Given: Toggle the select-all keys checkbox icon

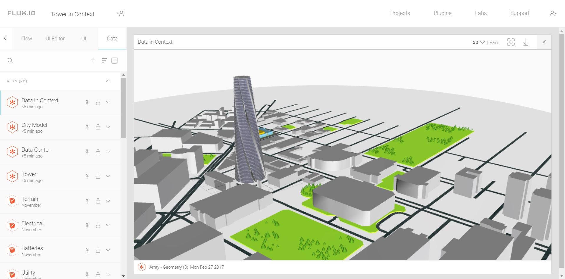Looking at the screenshot, I should (x=115, y=60).
